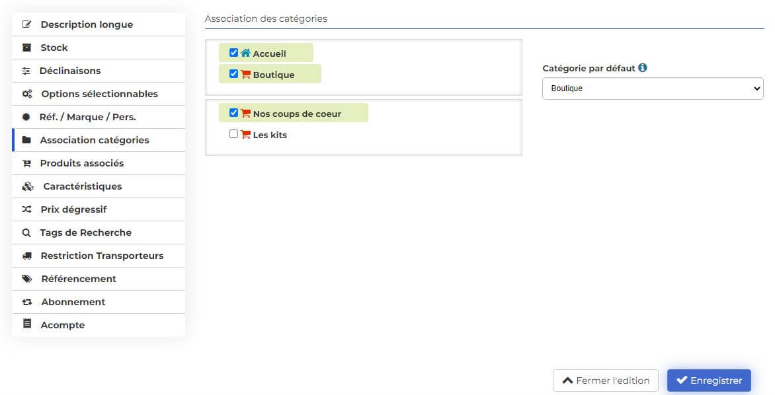
Task: Click the Tags de Recherche magnifier icon
Action: click(x=26, y=233)
